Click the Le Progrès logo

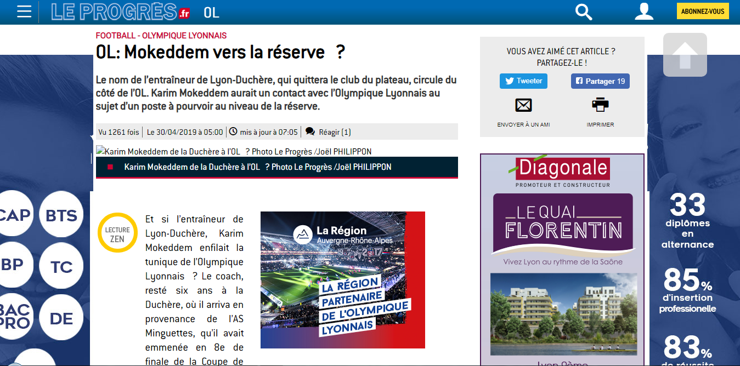coord(121,12)
